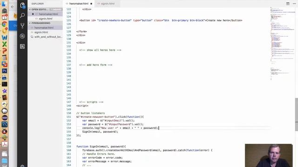The width and height of the screenshot is (298, 167).
Task: Open iMovie star icon from the dock
Action: pos(4,91)
